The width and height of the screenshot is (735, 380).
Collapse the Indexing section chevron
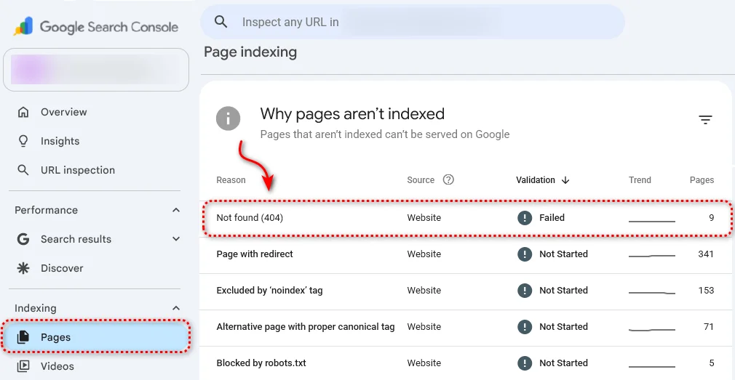[x=176, y=308]
